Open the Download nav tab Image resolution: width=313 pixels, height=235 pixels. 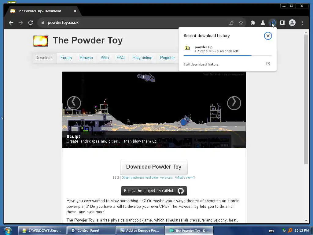44,58
